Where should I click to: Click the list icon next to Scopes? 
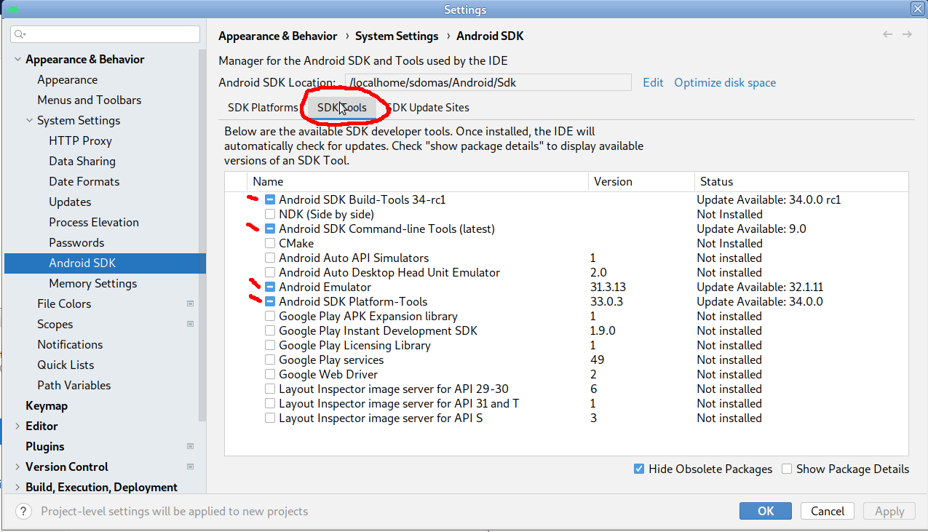(x=190, y=324)
